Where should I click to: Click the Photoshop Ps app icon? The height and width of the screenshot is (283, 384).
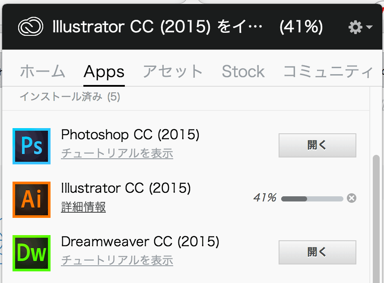click(32, 146)
